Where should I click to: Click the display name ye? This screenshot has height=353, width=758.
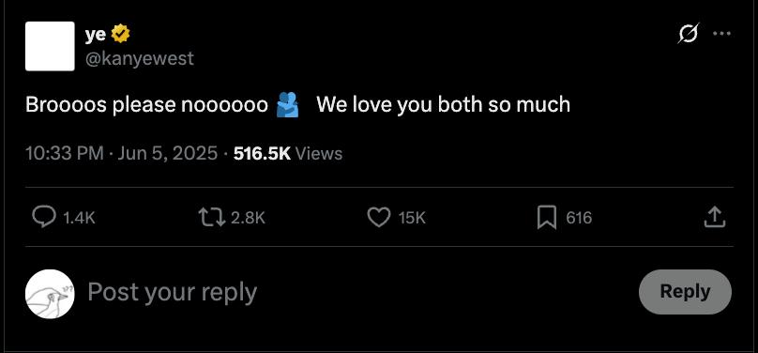(x=96, y=35)
